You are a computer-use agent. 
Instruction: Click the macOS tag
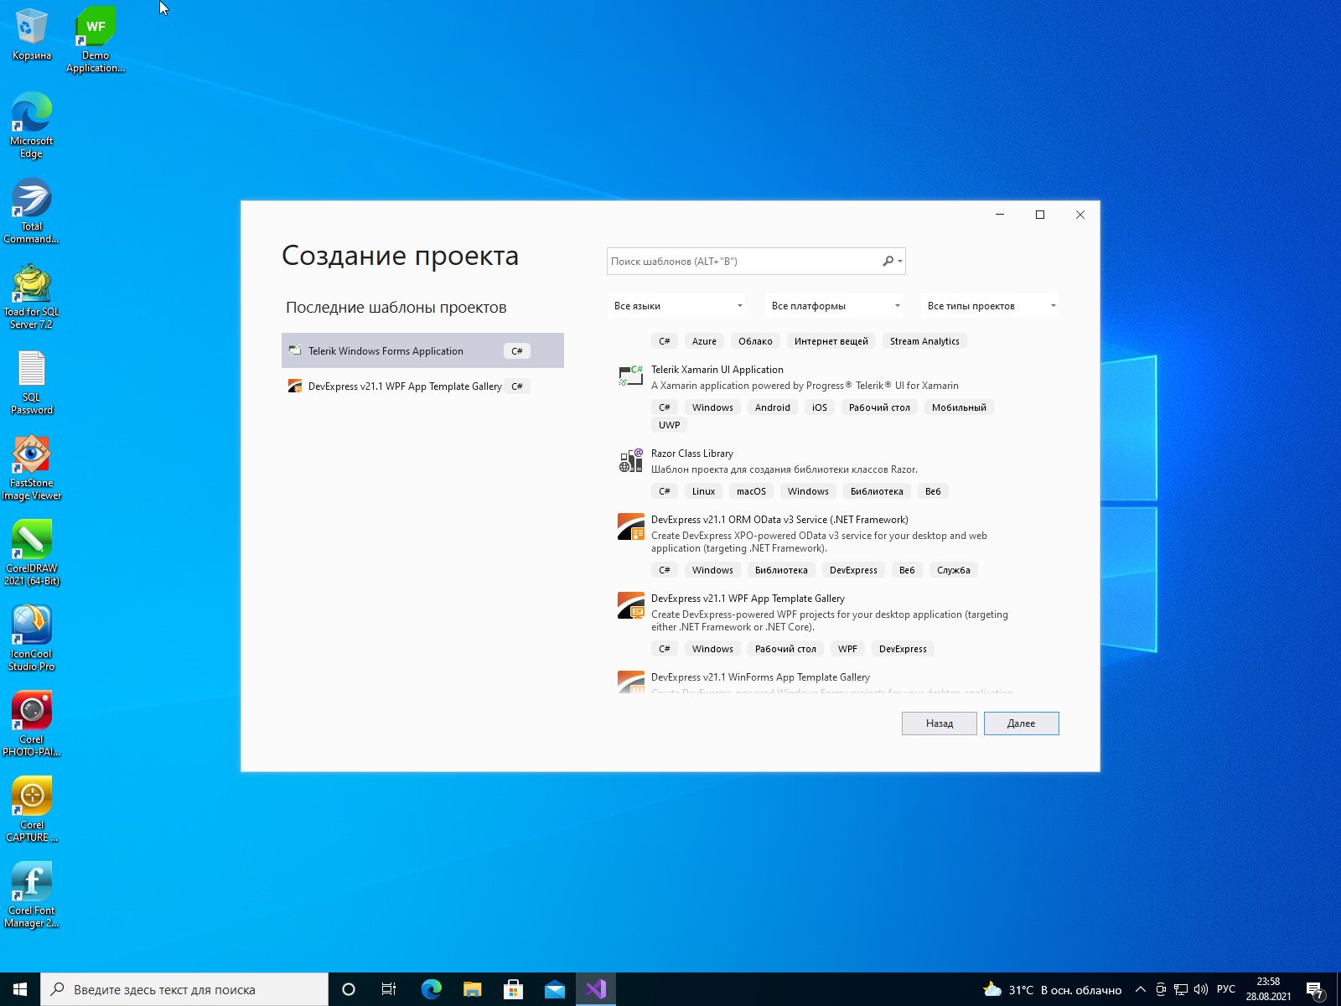(751, 491)
